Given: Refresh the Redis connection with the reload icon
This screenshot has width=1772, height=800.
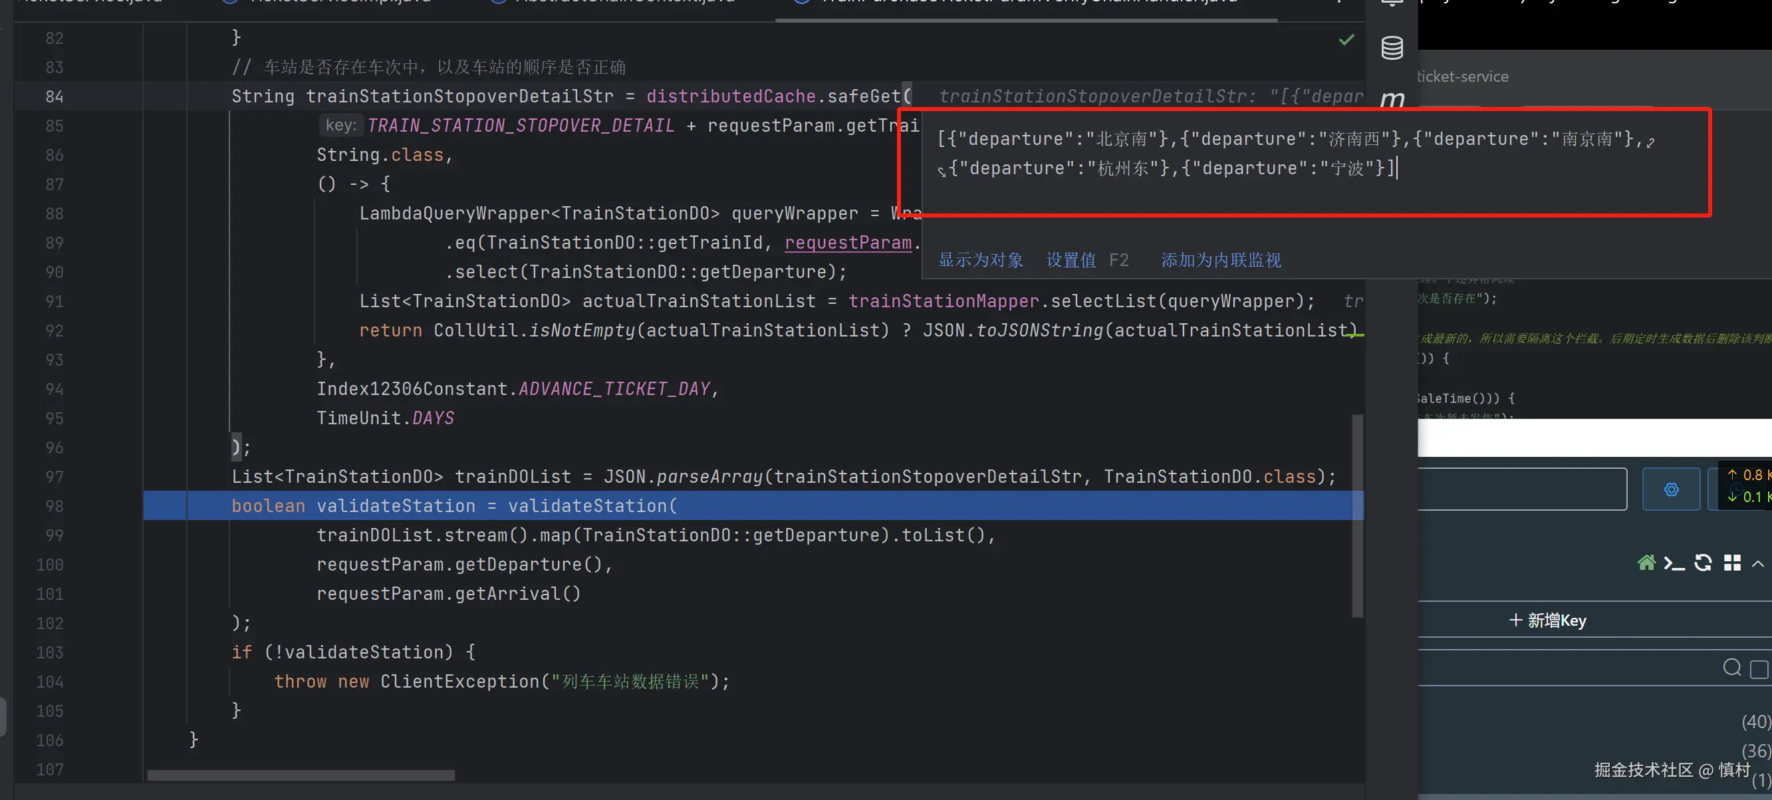Looking at the screenshot, I should click(x=1703, y=563).
